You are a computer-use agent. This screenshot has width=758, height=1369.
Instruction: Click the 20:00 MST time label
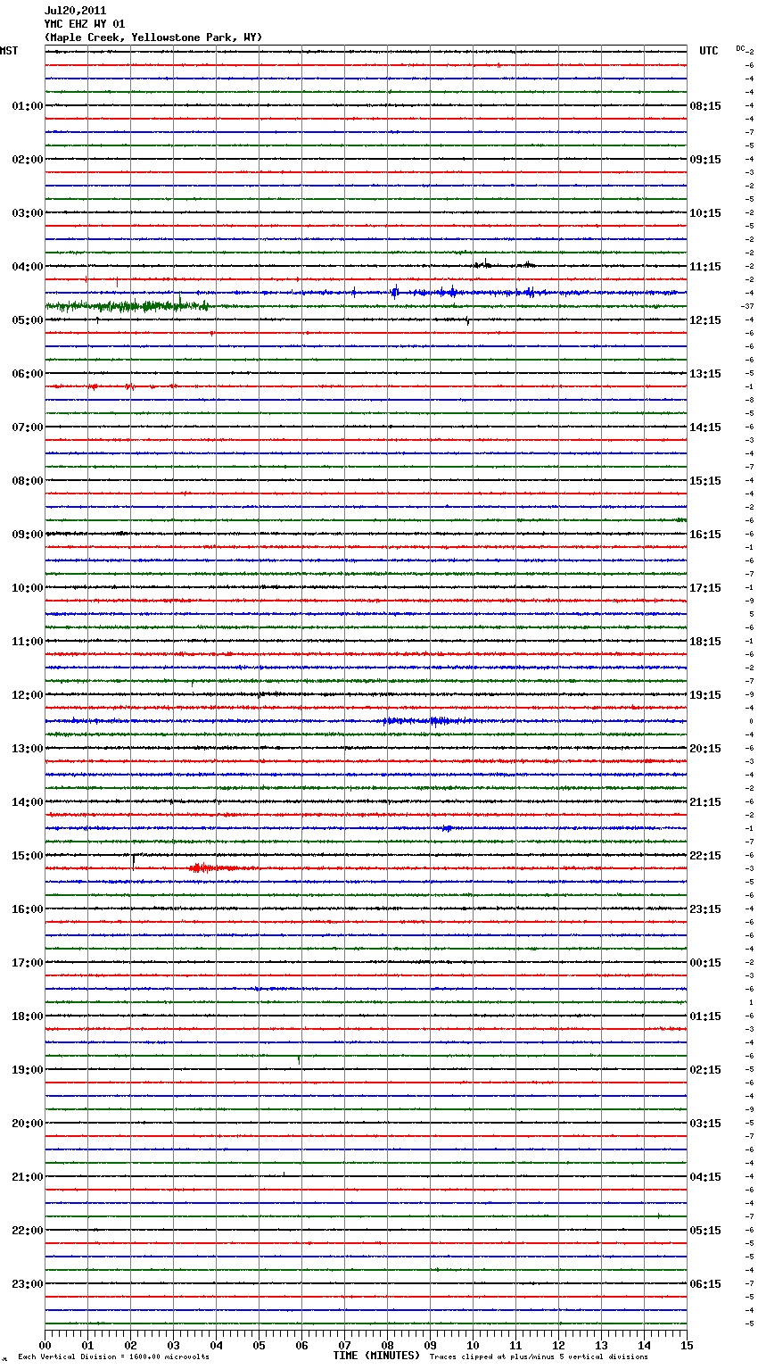point(28,1124)
